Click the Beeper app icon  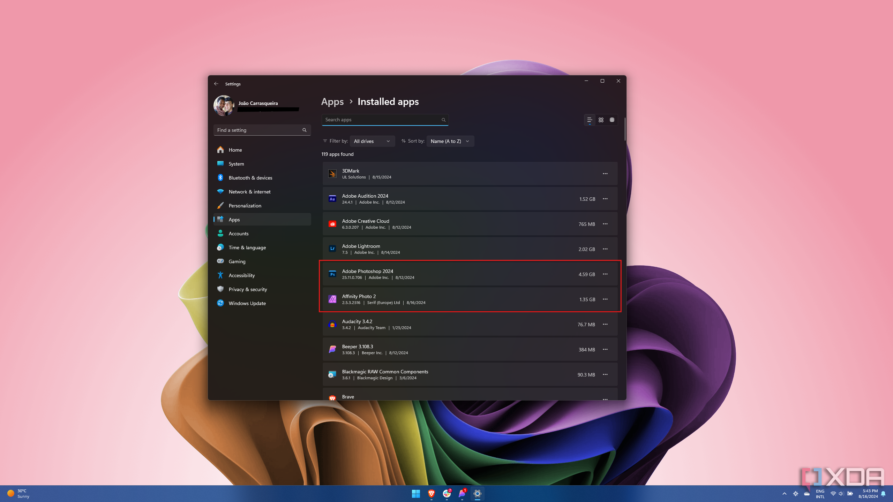point(332,349)
